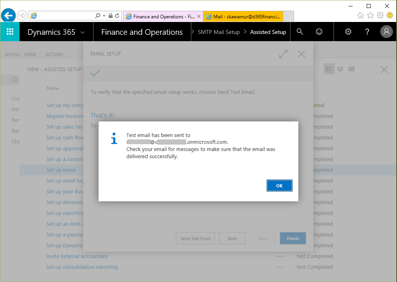Switch to the Mail browser tab
The width and height of the screenshot is (397, 282).
tap(243, 16)
